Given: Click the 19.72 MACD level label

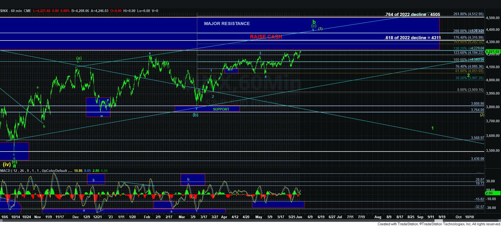Looking at the screenshot, I should tap(480, 183).
